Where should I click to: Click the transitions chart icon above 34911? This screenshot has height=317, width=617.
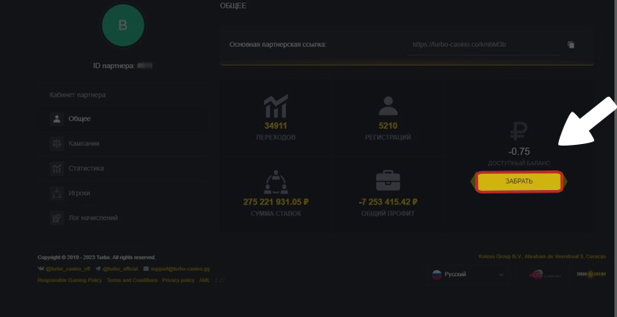click(x=276, y=106)
